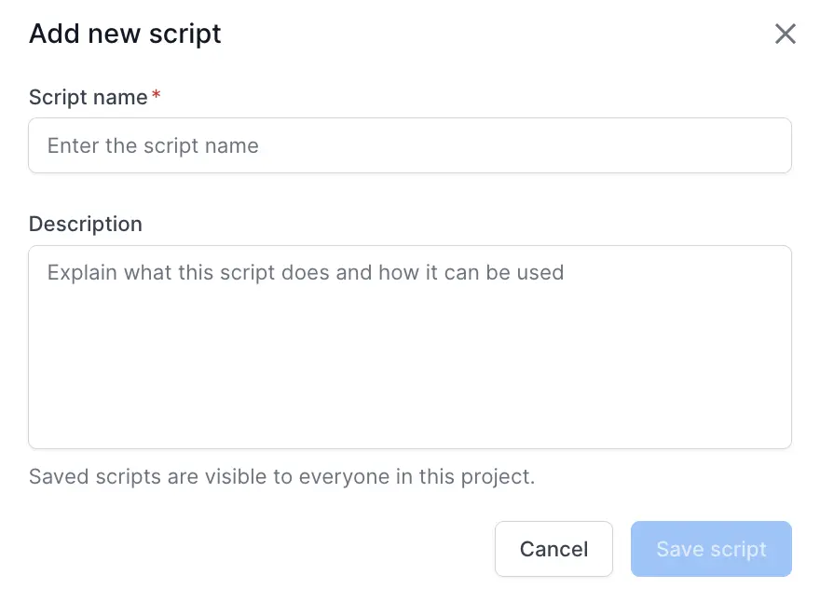The height and width of the screenshot is (589, 820).
Task: Click the 'Script name' field label
Action: click(x=89, y=97)
